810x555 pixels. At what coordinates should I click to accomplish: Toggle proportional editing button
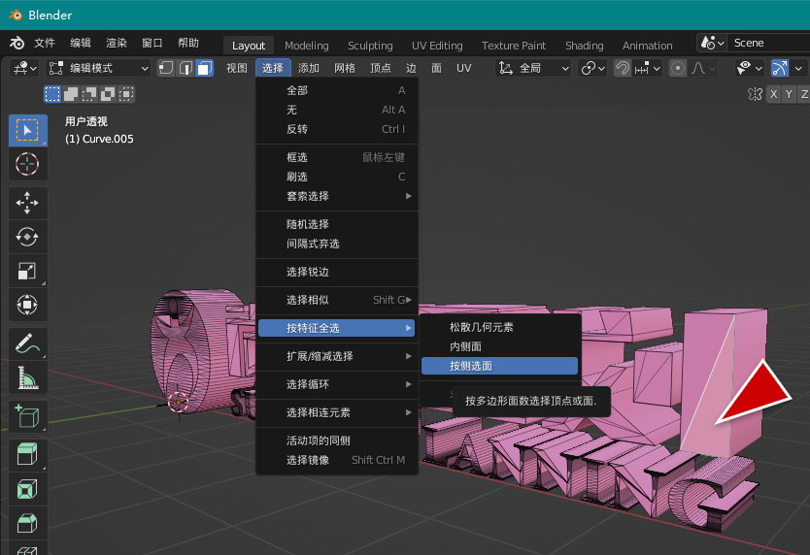(677, 68)
